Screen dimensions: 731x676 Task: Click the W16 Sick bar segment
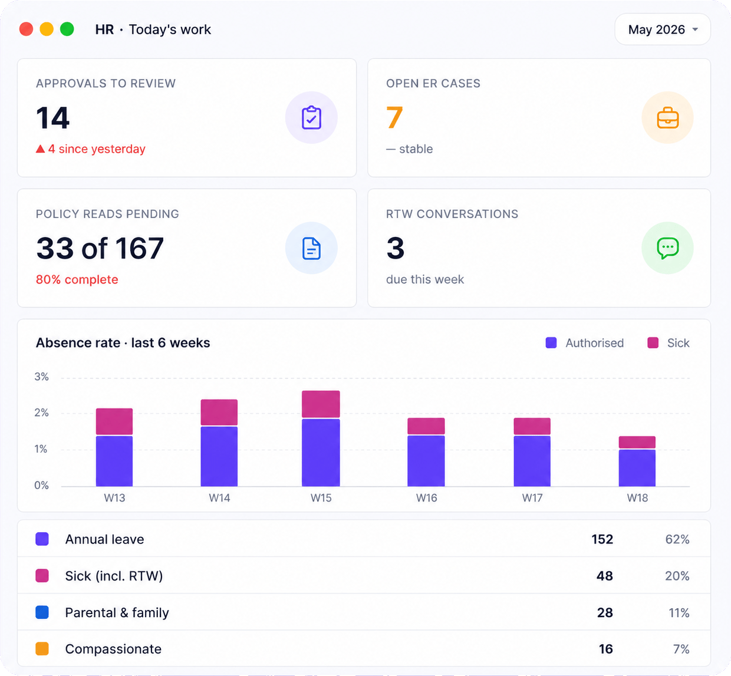426,426
